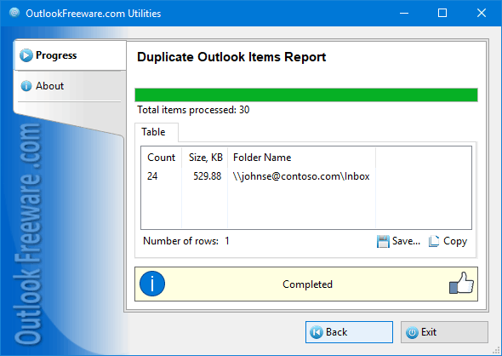502x356 pixels.
Task: Click the Total items processed: 30 text
Action: point(193,110)
